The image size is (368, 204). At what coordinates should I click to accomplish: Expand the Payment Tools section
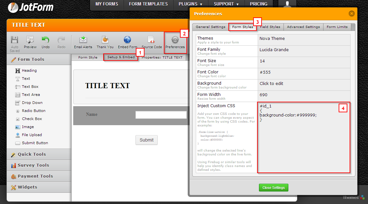(35, 176)
